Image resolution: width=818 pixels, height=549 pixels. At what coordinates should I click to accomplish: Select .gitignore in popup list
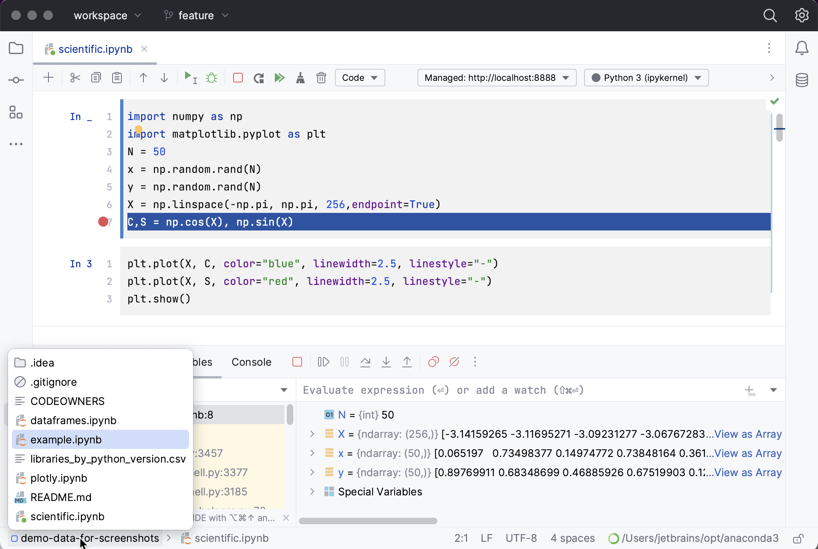point(101,382)
